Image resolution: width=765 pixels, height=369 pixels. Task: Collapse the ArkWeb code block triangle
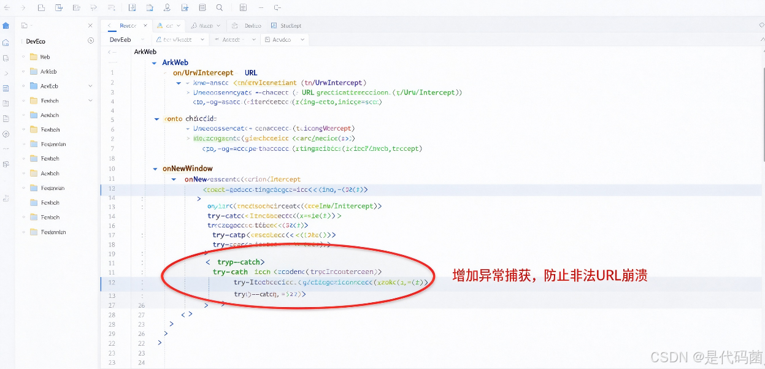pyautogui.click(x=154, y=63)
